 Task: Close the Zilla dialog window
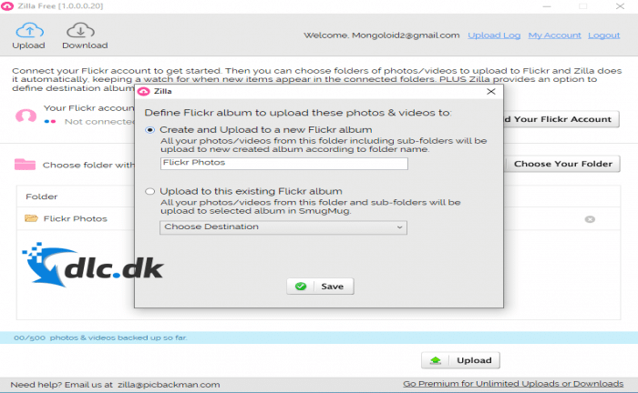click(x=491, y=91)
